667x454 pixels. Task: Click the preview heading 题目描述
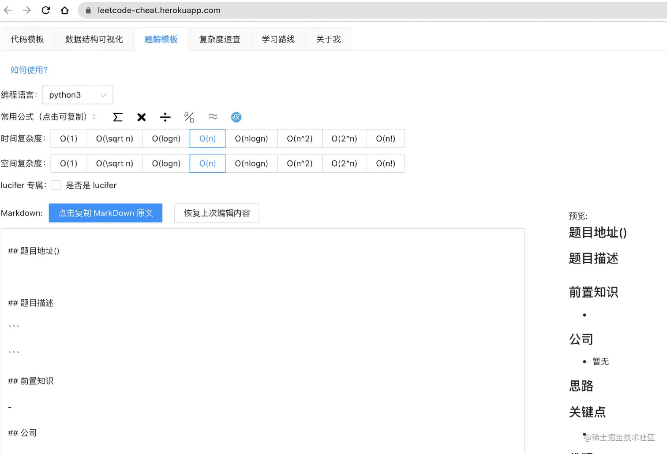coord(594,258)
